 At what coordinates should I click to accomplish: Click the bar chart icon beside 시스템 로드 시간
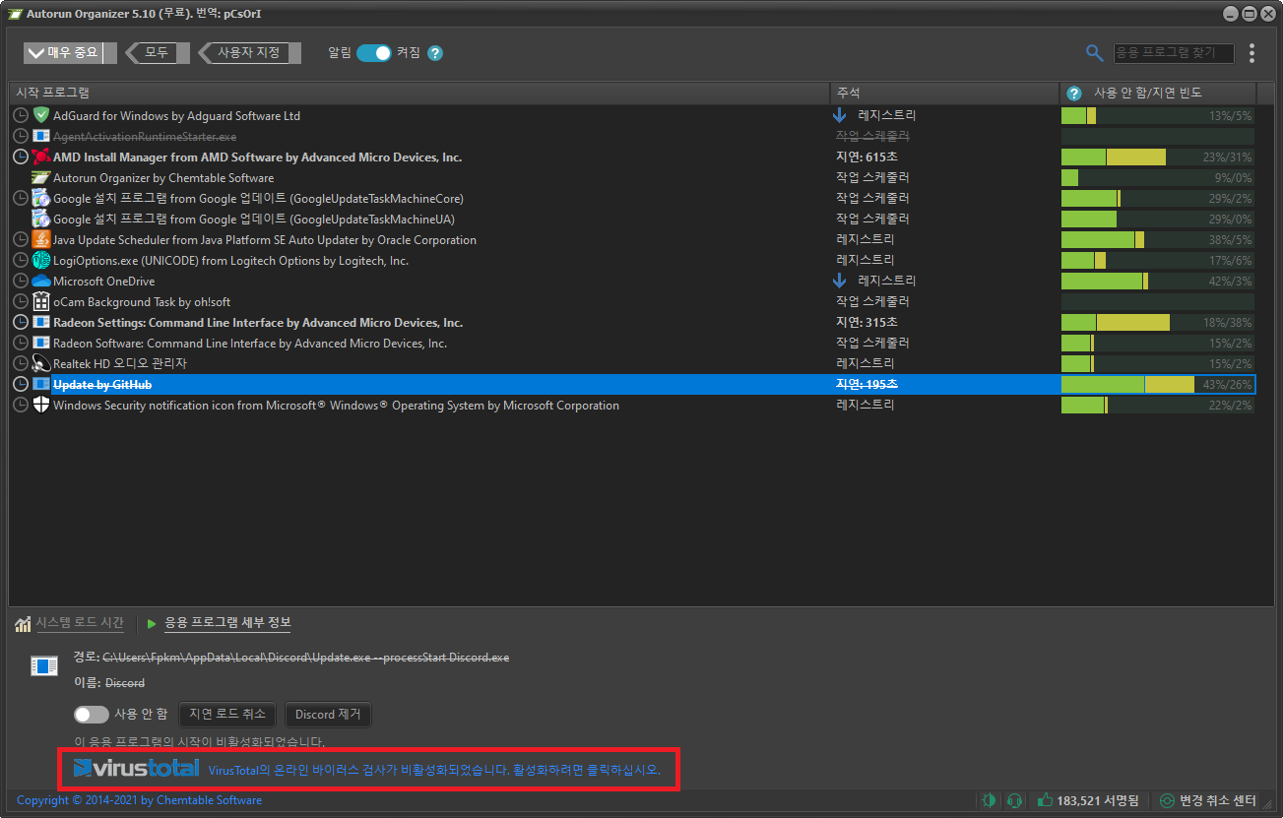(x=23, y=623)
